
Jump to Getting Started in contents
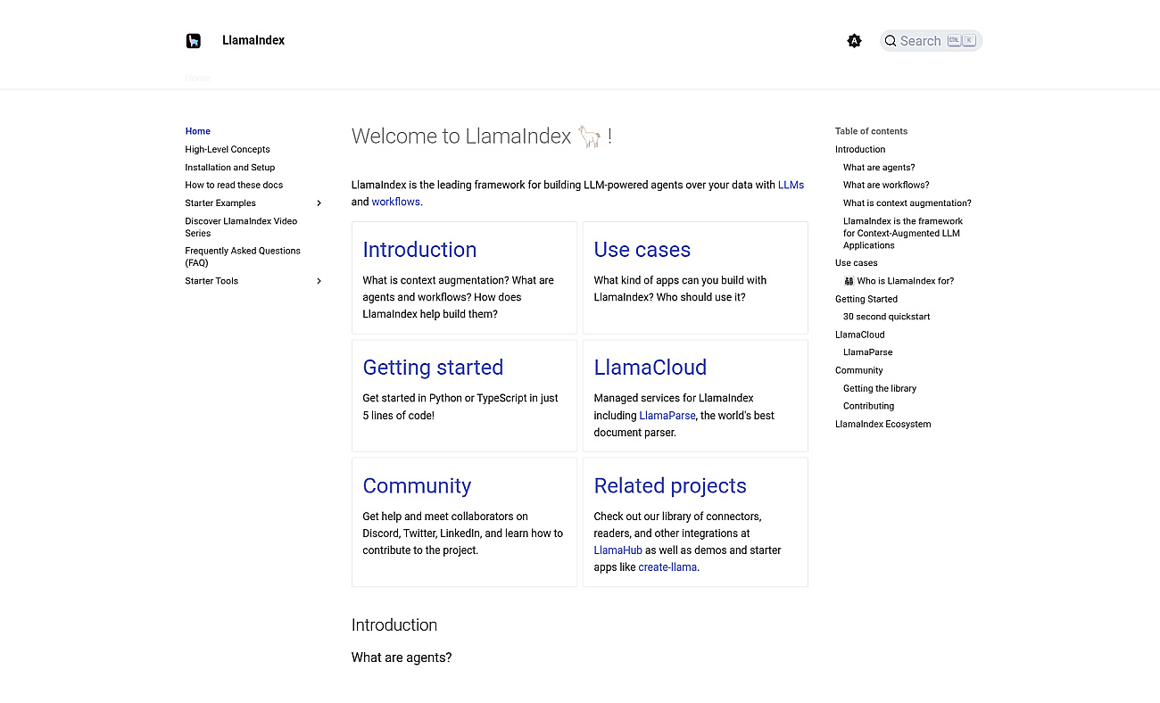click(866, 299)
